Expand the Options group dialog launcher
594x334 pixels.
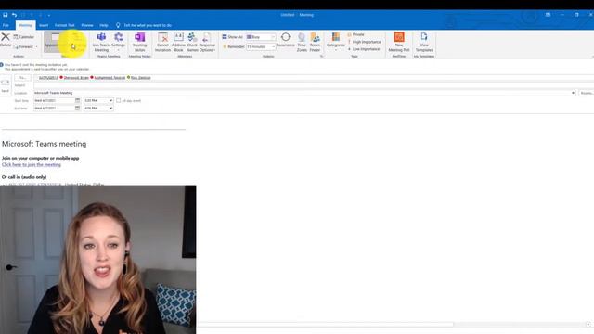pos(322,56)
